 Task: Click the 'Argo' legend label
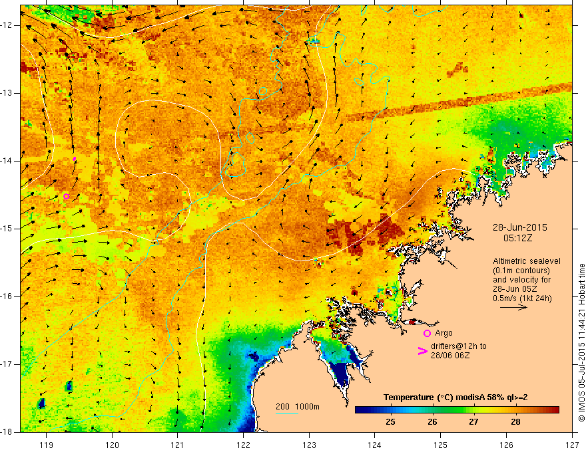(443, 332)
